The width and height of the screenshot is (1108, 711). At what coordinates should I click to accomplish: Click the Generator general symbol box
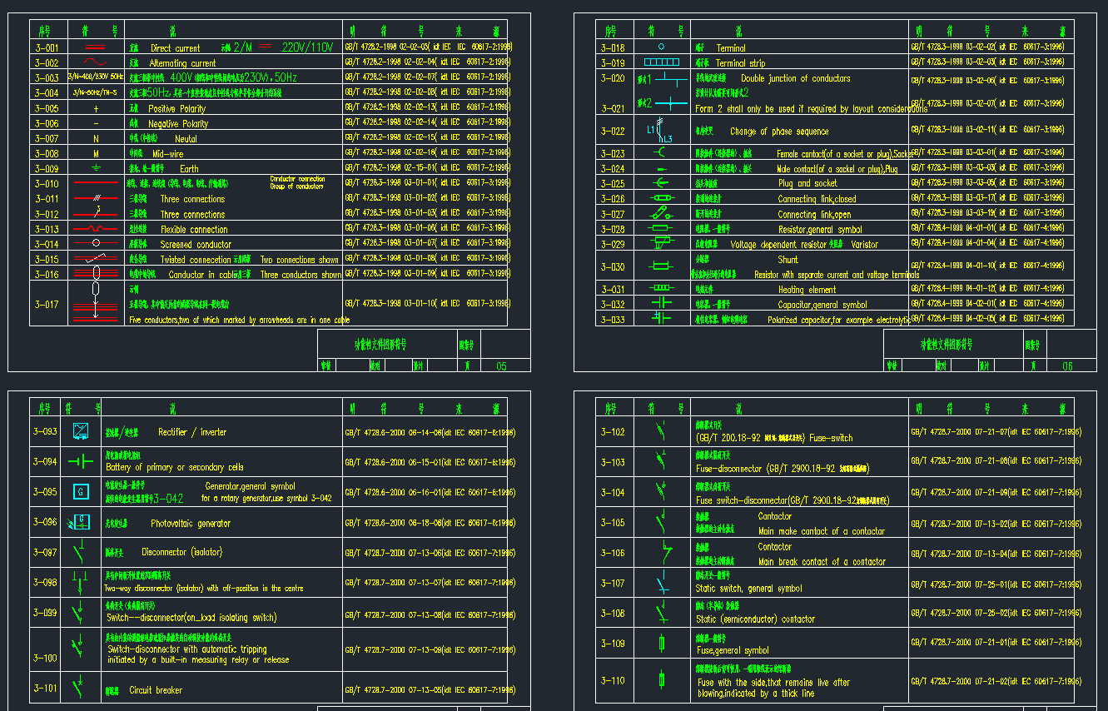[x=81, y=491]
